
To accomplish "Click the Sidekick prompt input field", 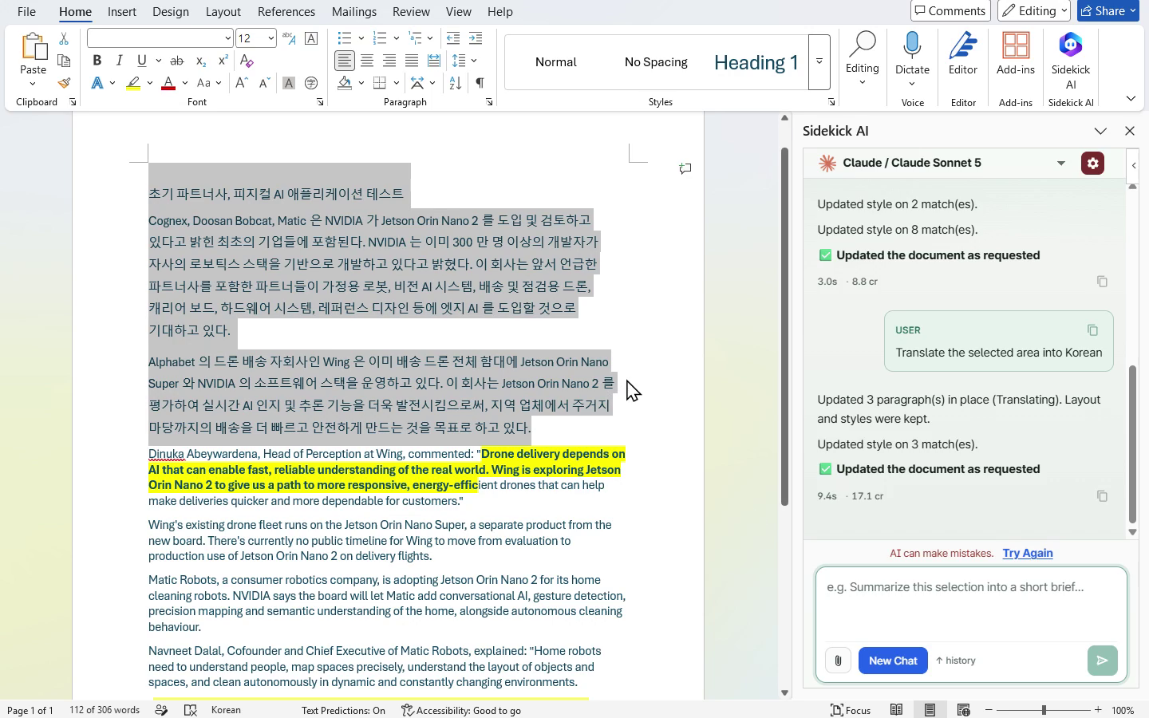I will point(971,604).
